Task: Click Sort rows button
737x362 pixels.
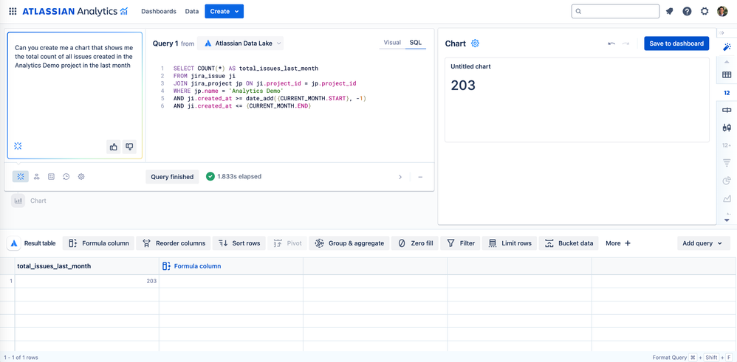Action: click(239, 243)
